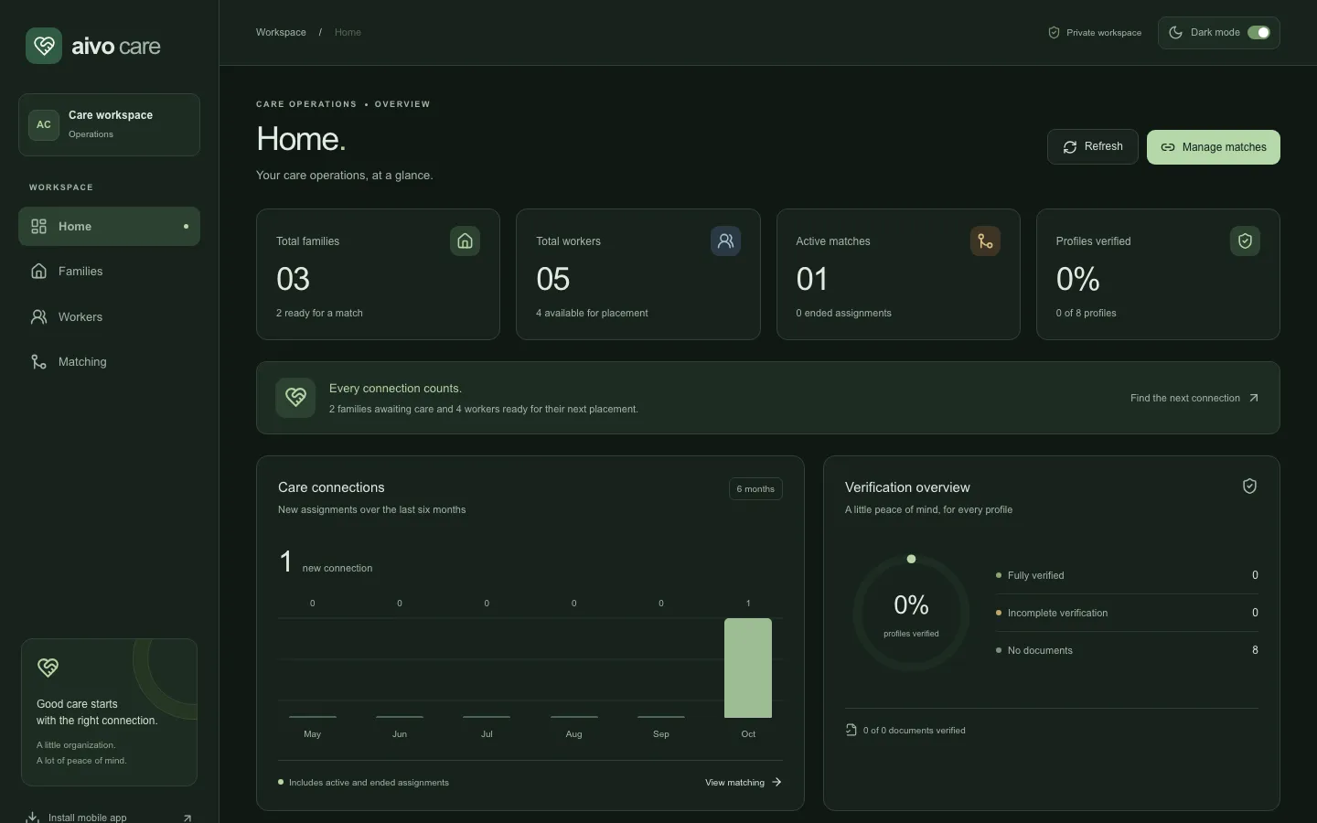This screenshot has width=1317, height=823.
Task: Click the heart icon in Good care starts card
Action: (x=48, y=668)
